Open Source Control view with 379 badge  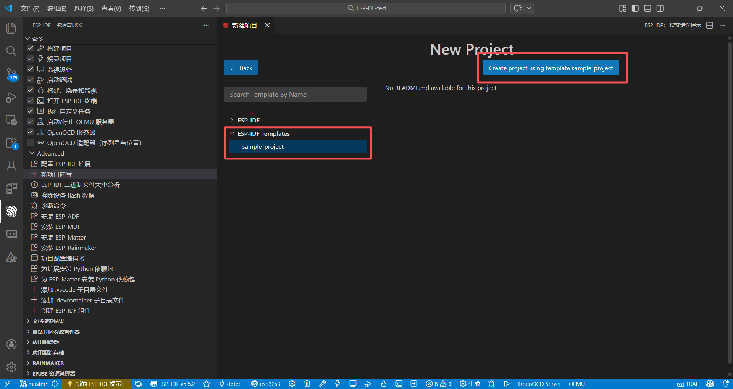click(x=11, y=74)
